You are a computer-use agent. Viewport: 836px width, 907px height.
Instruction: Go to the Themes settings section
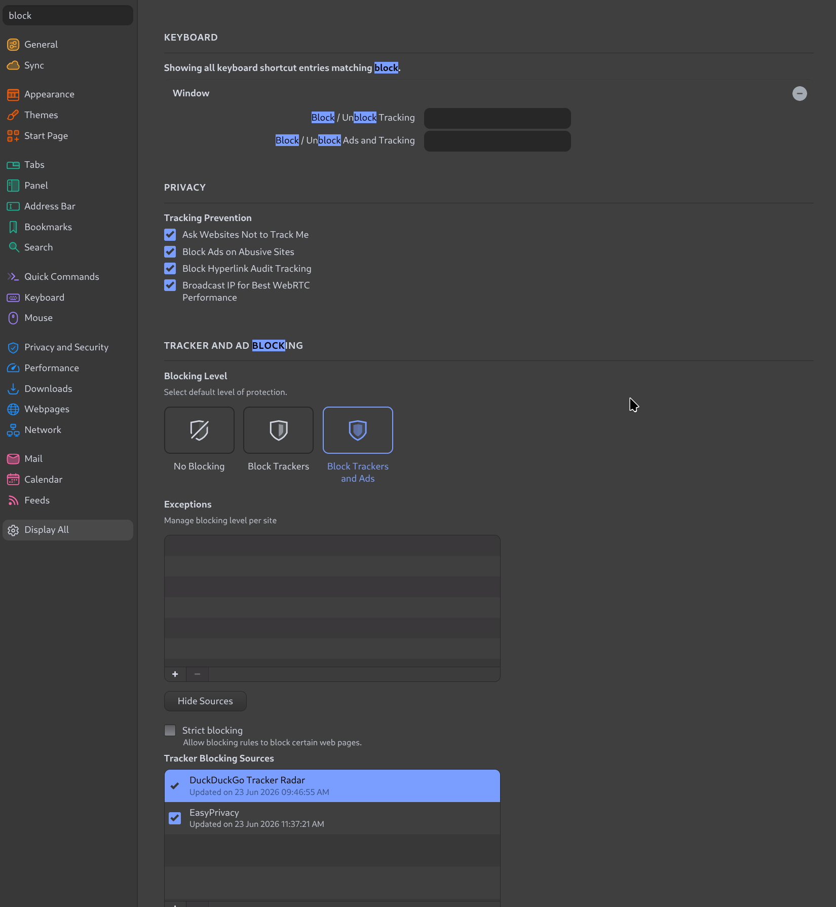67,115
